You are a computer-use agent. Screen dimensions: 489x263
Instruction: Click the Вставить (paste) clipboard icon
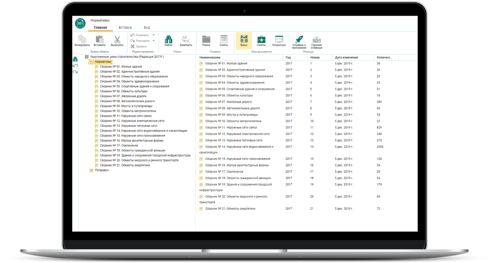(100, 39)
